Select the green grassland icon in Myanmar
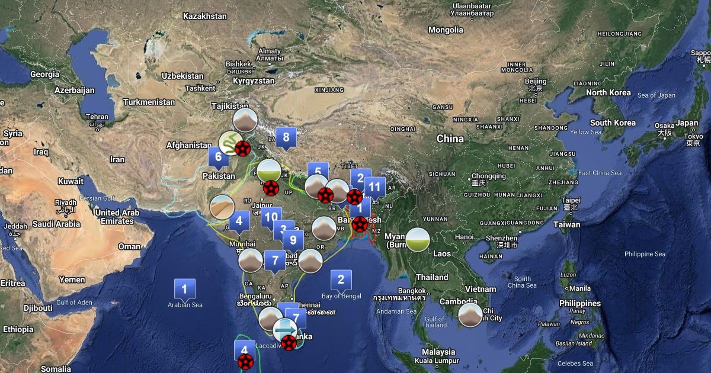Viewport: 711px width, 373px height. click(418, 239)
